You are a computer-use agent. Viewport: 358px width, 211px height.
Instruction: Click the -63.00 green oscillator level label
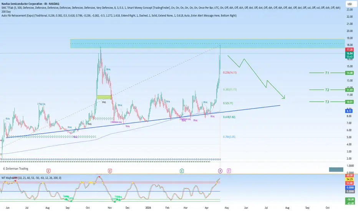(350, 203)
